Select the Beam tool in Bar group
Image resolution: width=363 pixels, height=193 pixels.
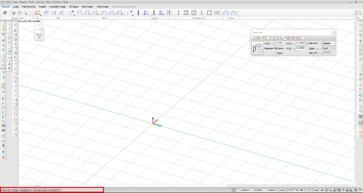tap(46, 13)
